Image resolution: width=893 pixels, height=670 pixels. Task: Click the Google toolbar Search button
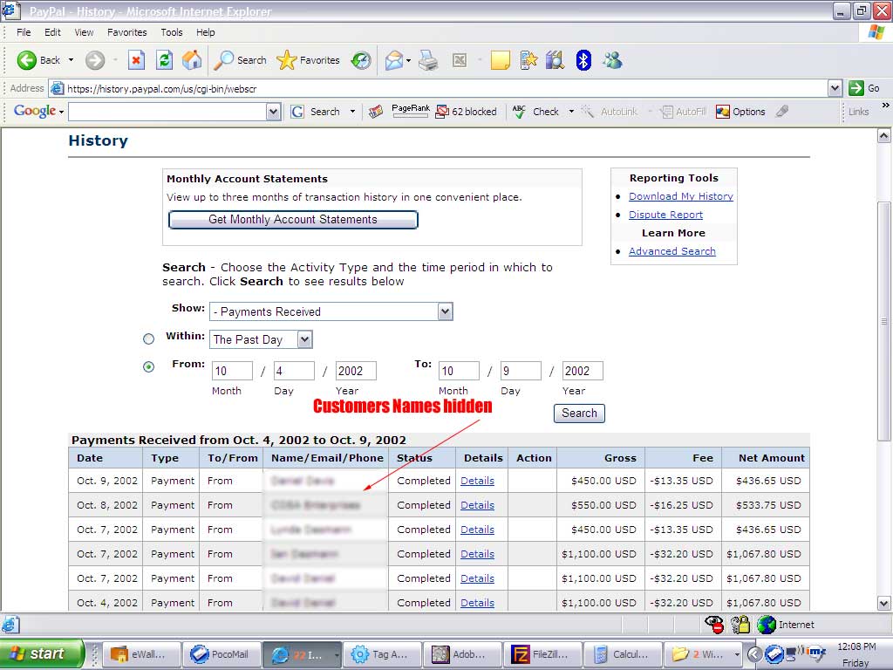click(316, 112)
